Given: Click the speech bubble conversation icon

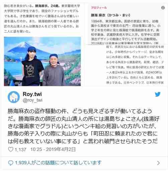Looking at the screenshot, I should [11, 163].
